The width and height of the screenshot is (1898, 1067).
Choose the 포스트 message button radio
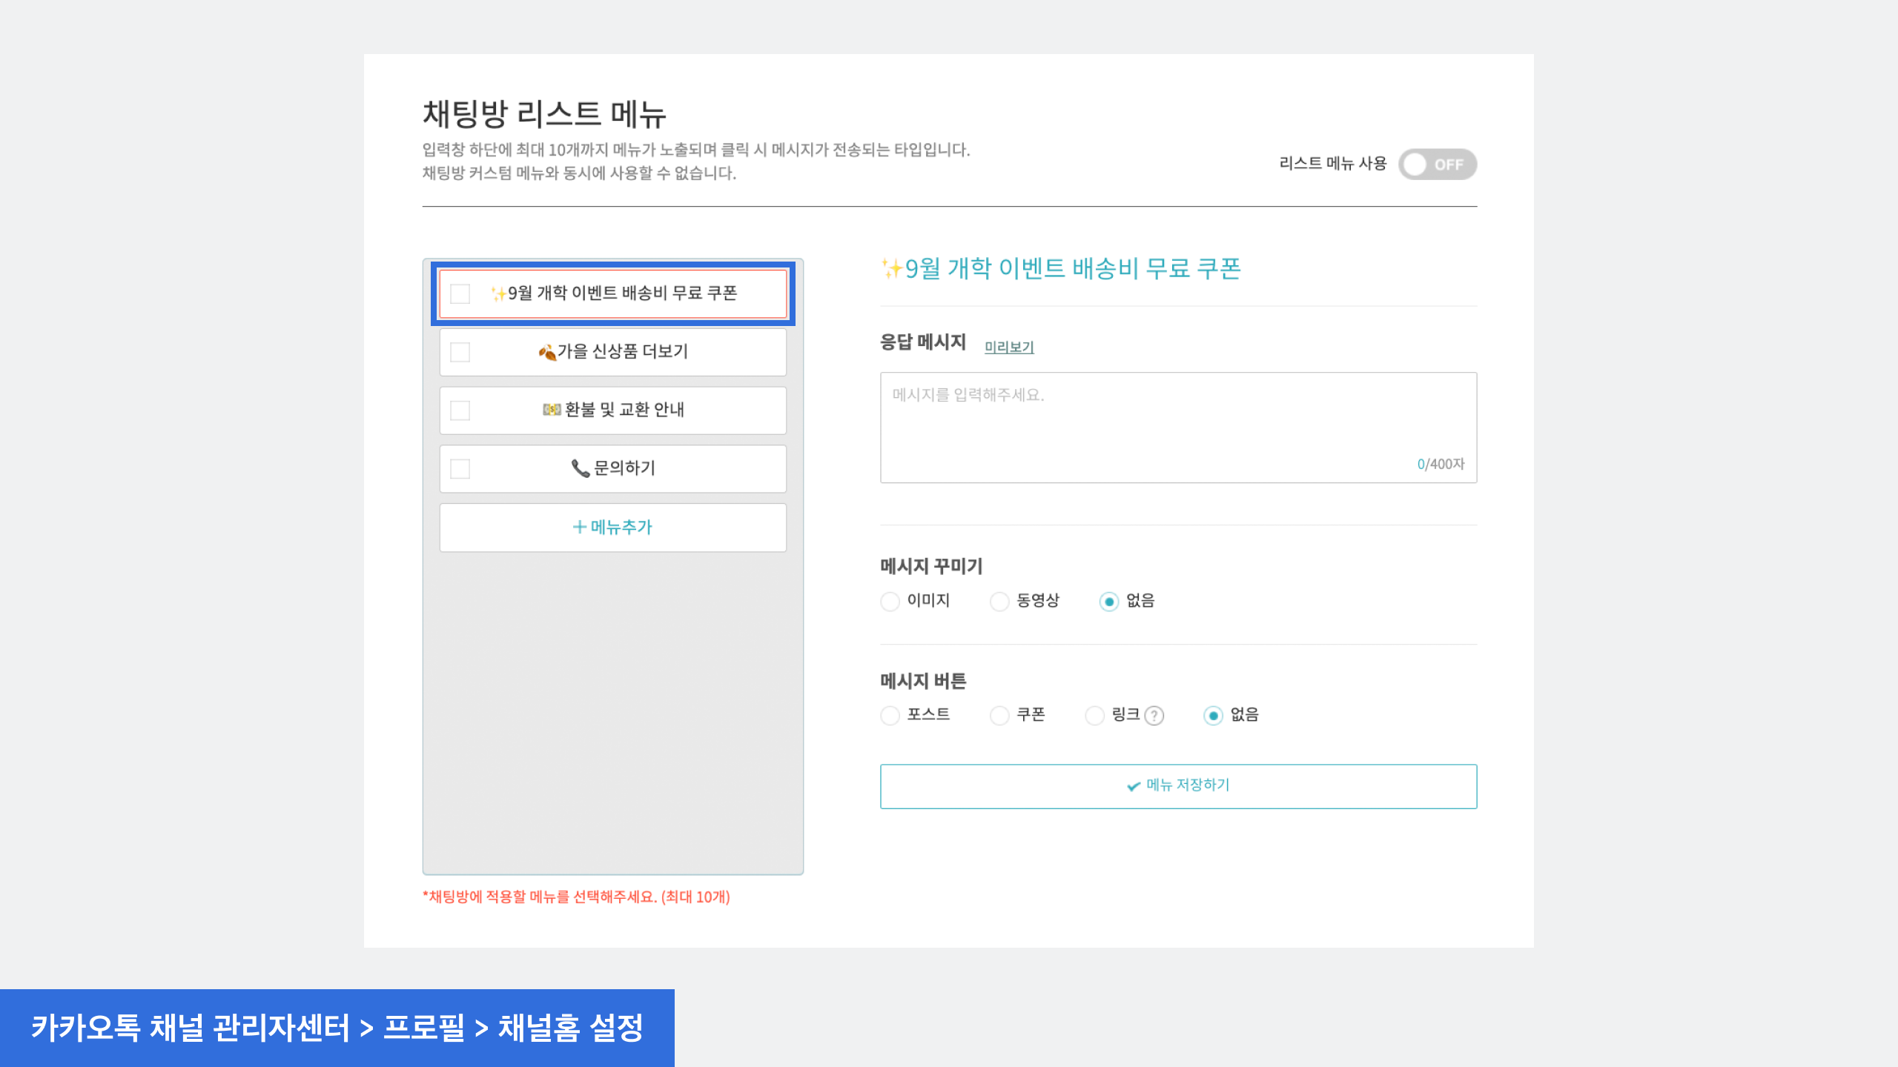tap(890, 716)
